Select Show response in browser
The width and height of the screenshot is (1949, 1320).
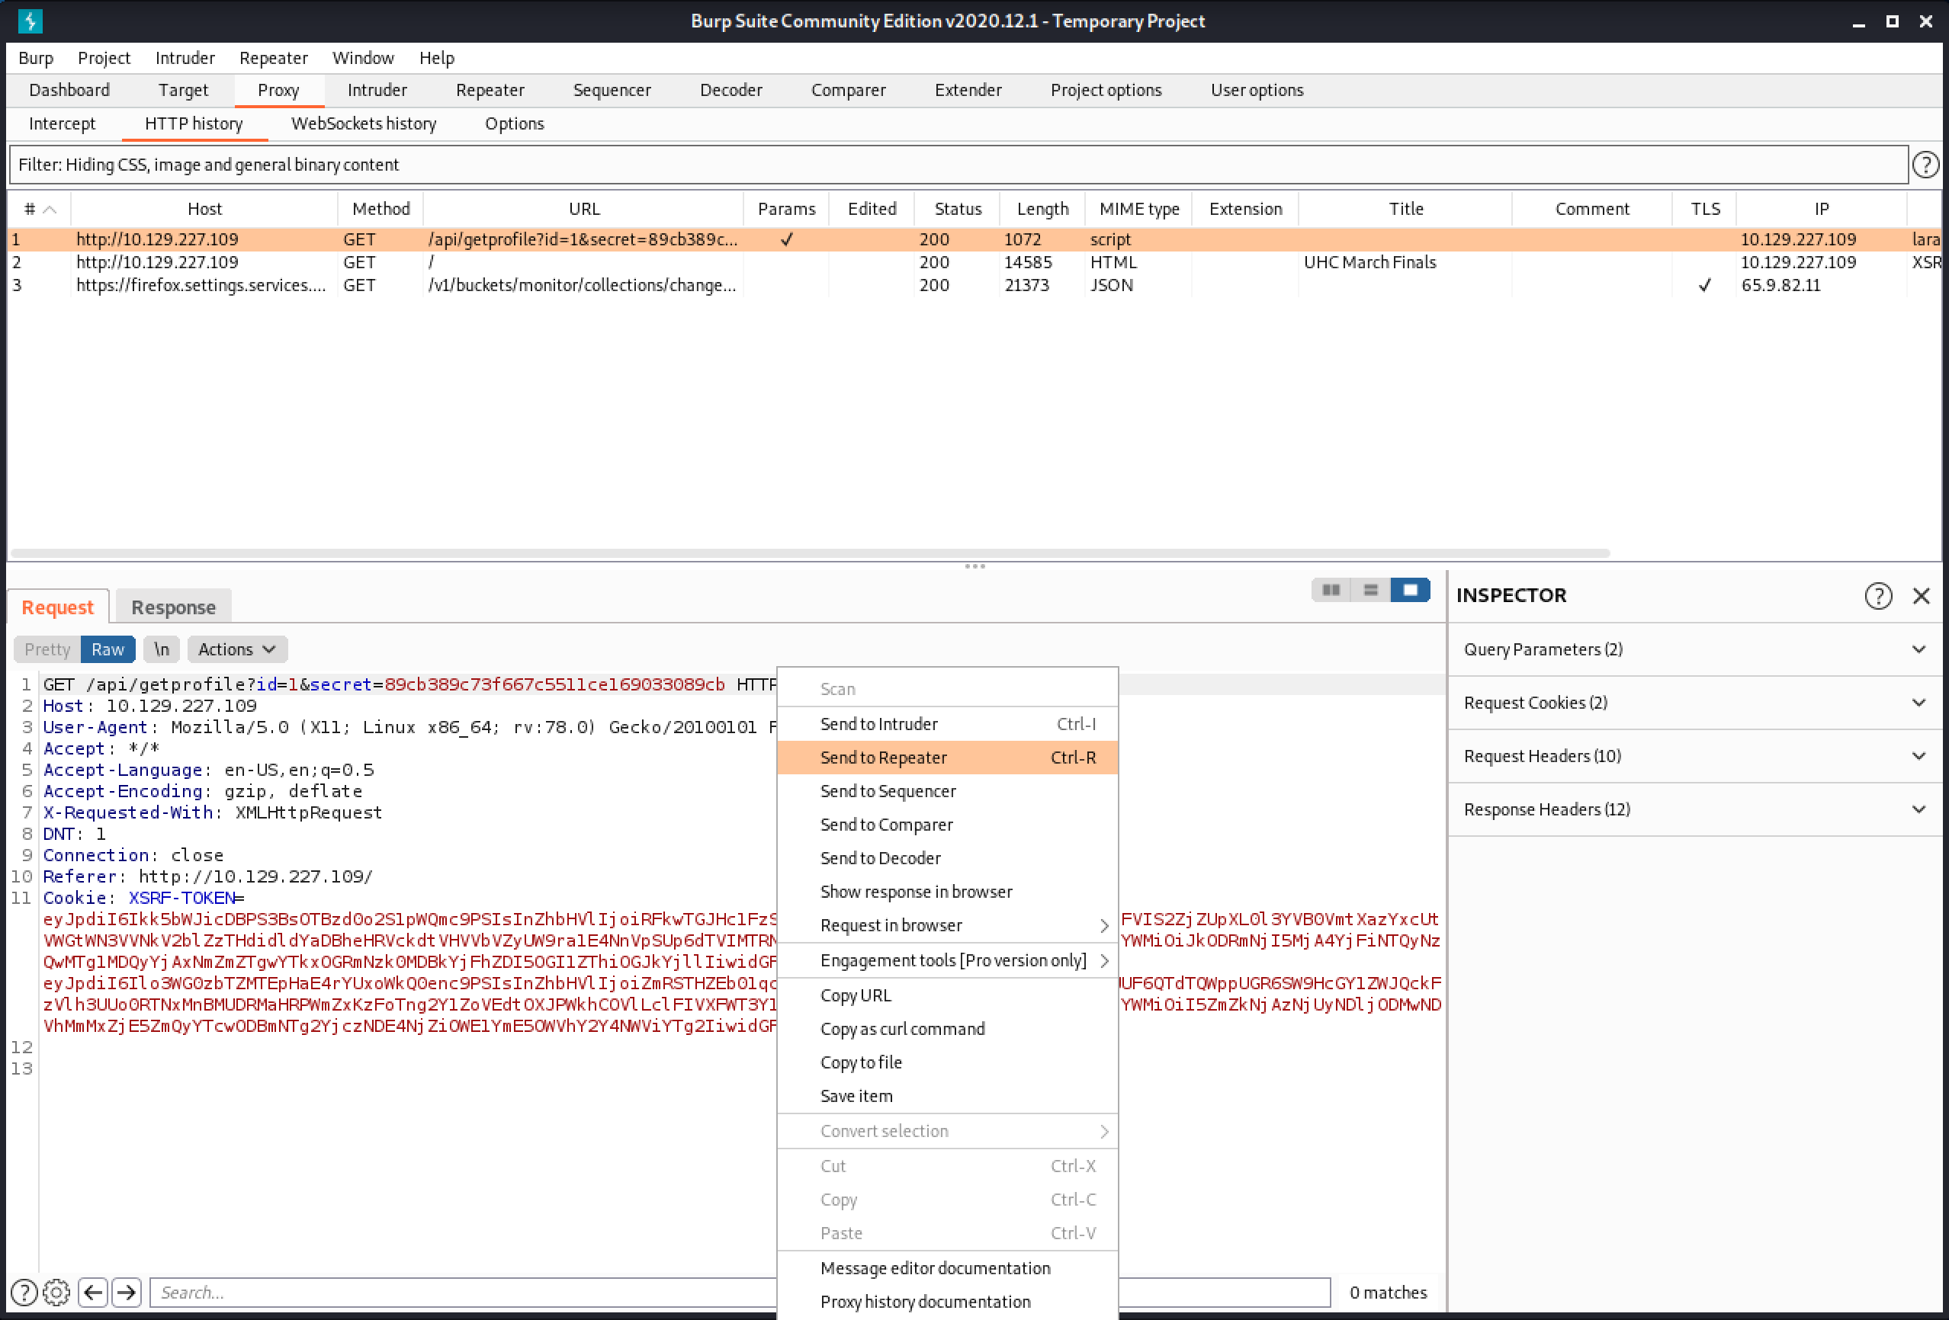click(948, 892)
